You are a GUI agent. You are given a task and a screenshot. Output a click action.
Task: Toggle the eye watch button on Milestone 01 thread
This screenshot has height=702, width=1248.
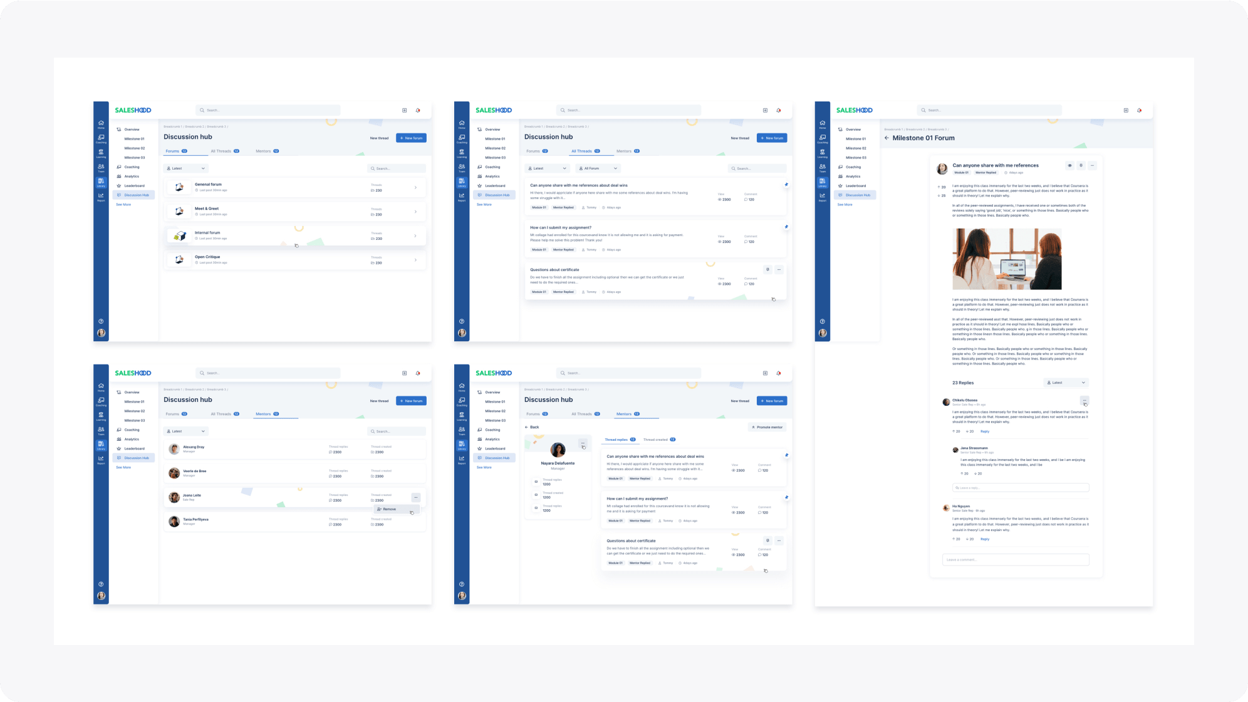coord(1069,165)
